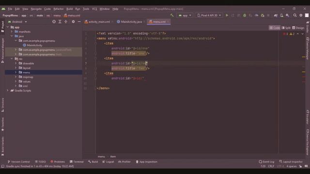Hide the Project panel with minus icon

click(x=79, y=22)
